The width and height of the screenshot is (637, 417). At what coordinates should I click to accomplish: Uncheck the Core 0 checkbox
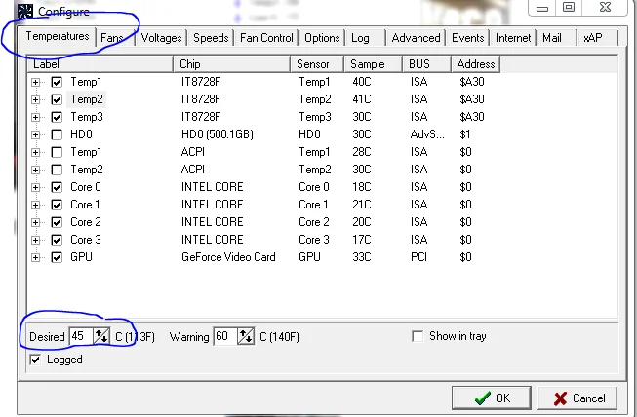click(x=57, y=187)
